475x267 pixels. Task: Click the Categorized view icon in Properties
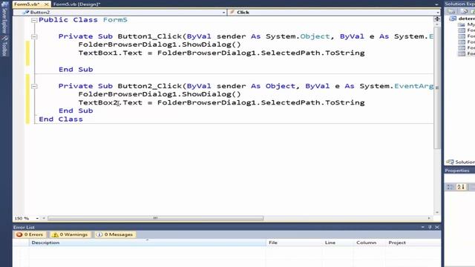point(450,187)
